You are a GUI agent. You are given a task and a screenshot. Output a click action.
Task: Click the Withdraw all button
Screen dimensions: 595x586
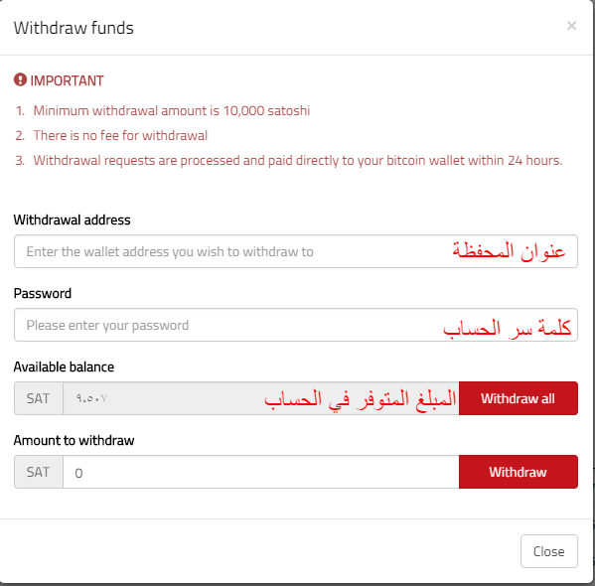pos(519,398)
